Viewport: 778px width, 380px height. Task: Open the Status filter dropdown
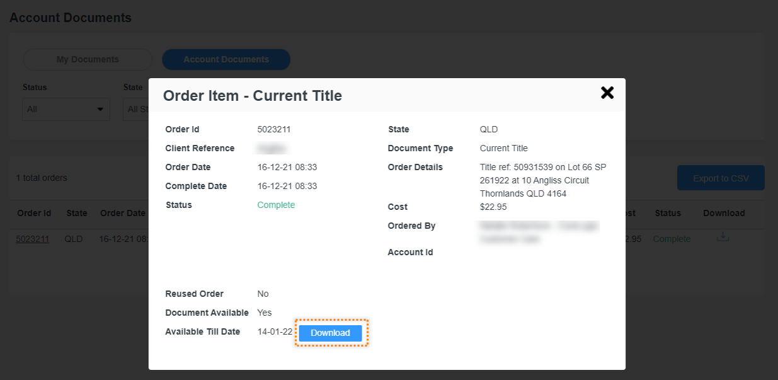(x=66, y=109)
